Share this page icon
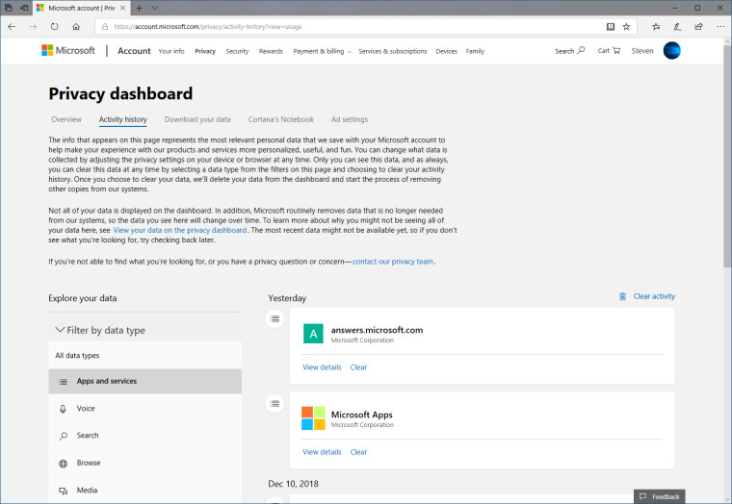Viewport: 732px width, 504px height. (698, 27)
